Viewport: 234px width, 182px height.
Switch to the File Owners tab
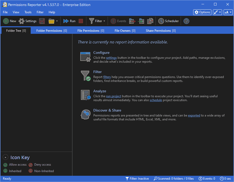(125, 31)
